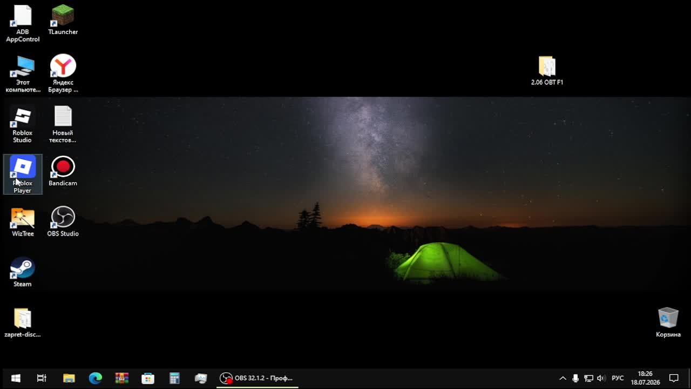Open Calculator from the taskbar

pos(174,378)
